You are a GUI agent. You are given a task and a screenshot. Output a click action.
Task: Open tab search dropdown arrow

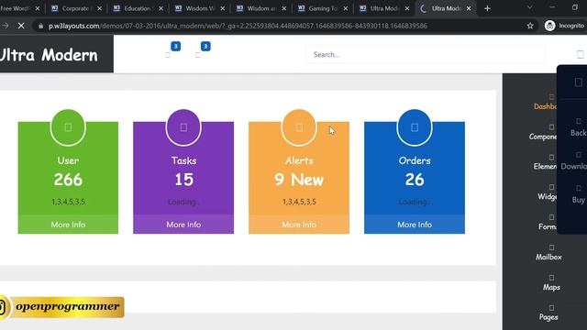[529, 8]
